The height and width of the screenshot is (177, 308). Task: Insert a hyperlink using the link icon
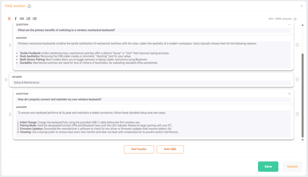22,19
